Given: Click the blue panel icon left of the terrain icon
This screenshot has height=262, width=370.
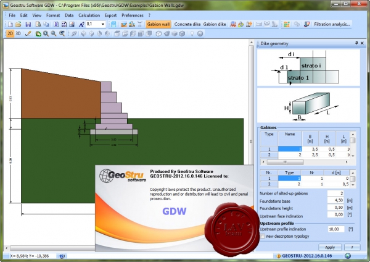Looking at the screenshot, I should point(113,24).
